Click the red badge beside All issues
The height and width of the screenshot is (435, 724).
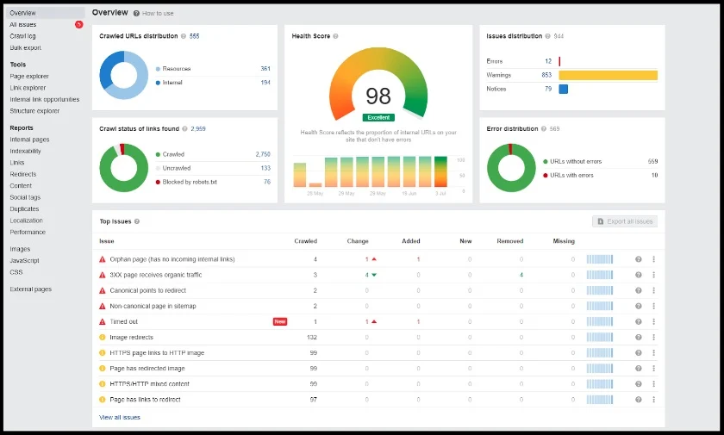coord(79,24)
